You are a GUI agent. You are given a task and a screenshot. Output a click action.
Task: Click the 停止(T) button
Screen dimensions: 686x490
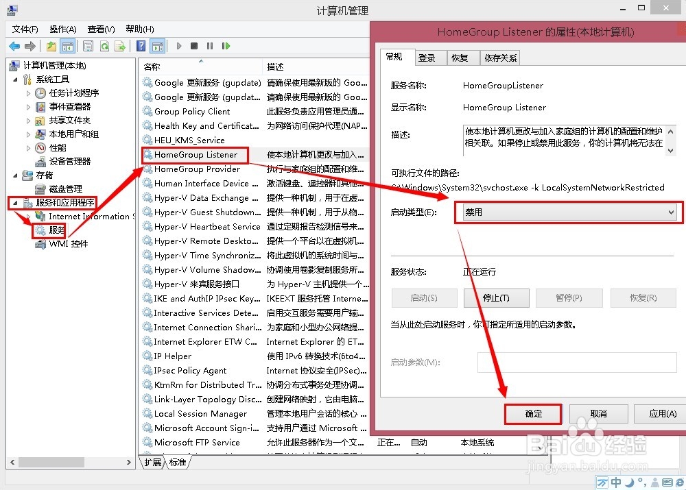496,297
